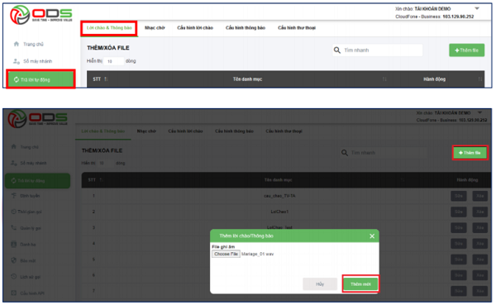
Task: Click Xóa button in row 5
Action: pos(479,260)
